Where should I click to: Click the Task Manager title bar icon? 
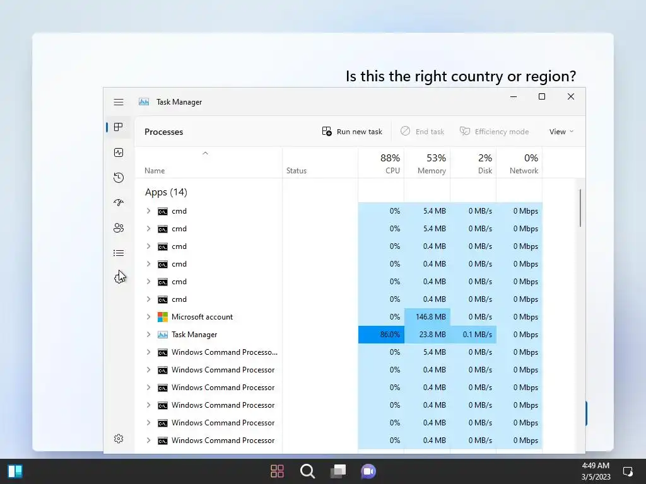click(x=144, y=101)
